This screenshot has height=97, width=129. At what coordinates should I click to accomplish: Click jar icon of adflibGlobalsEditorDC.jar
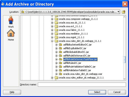tap(60, 52)
